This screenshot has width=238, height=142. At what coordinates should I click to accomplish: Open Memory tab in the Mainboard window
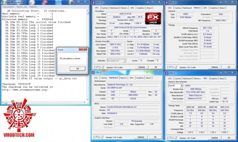click(123, 78)
